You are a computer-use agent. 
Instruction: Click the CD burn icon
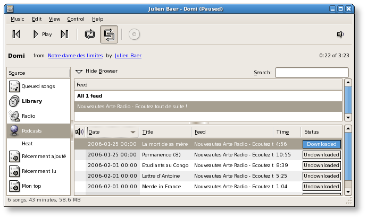point(134,34)
